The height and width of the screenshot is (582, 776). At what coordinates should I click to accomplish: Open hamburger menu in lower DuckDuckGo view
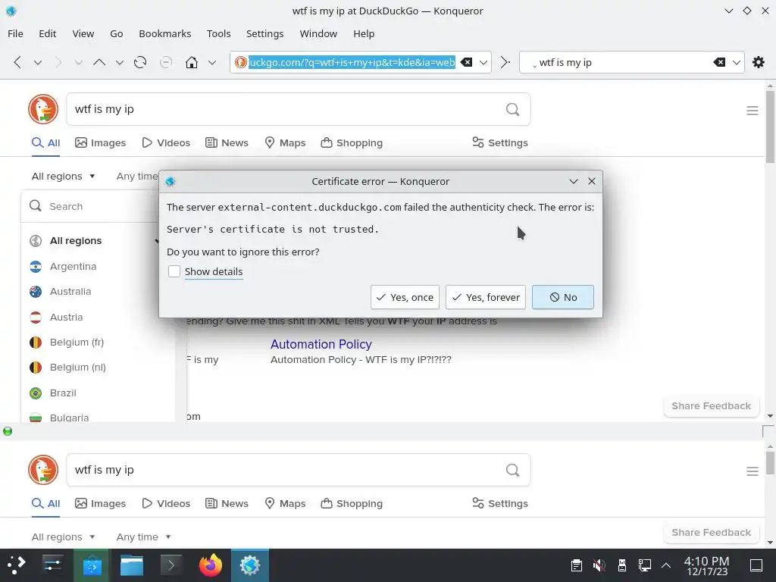point(753,471)
